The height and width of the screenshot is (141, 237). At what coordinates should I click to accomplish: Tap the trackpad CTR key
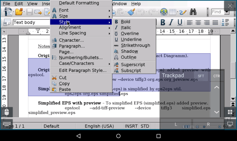pyautogui.click(x=217, y=76)
